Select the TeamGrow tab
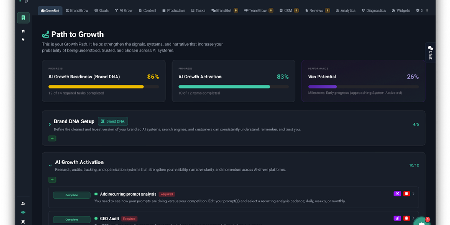 coord(259,10)
